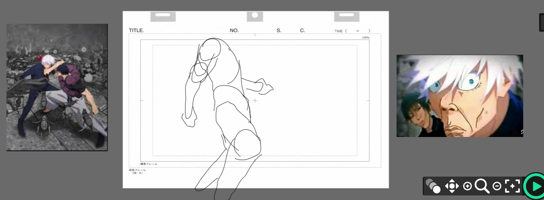Image resolution: width=544 pixels, height=200 pixels.
Task: Click the TITLE. label on the sheet
Action: (x=136, y=31)
